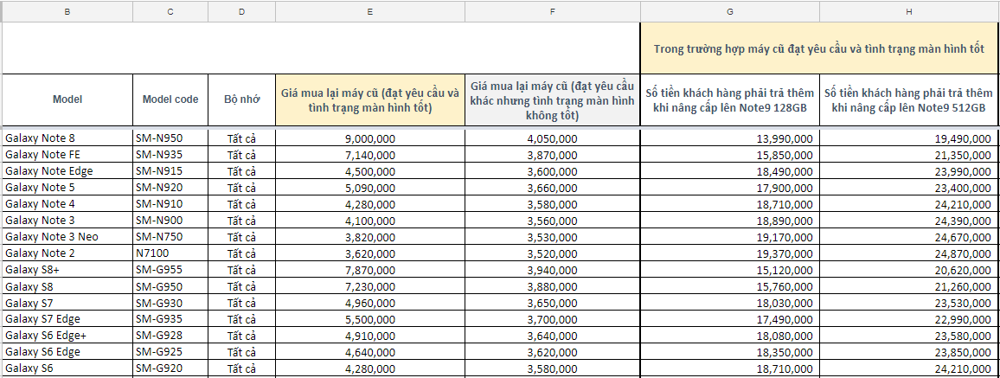The width and height of the screenshot is (1000, 378).
Task: Select column C header
Action: (x=170, y=11)
